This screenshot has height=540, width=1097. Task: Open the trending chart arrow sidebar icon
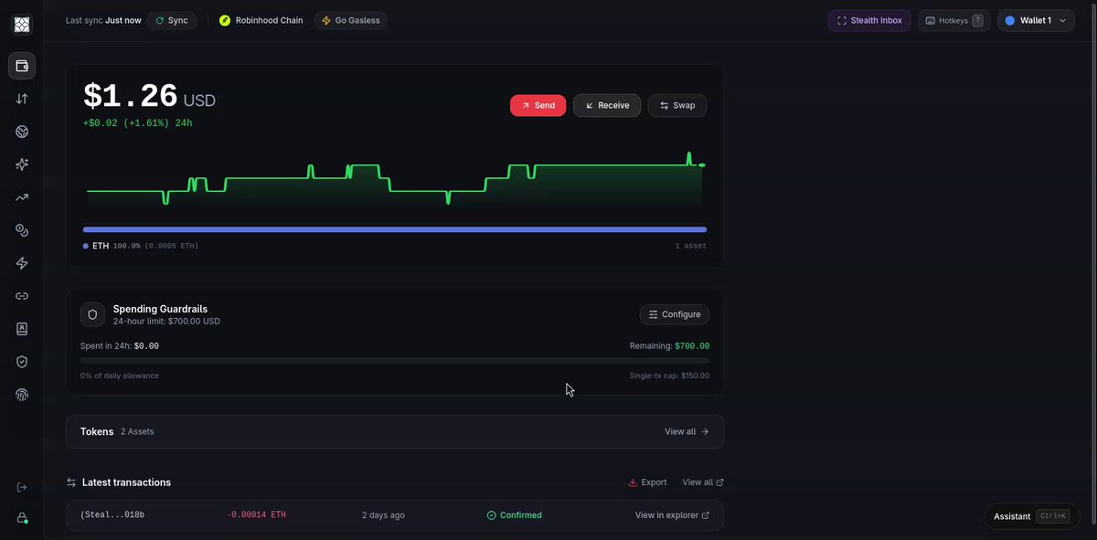pos(22,197)
